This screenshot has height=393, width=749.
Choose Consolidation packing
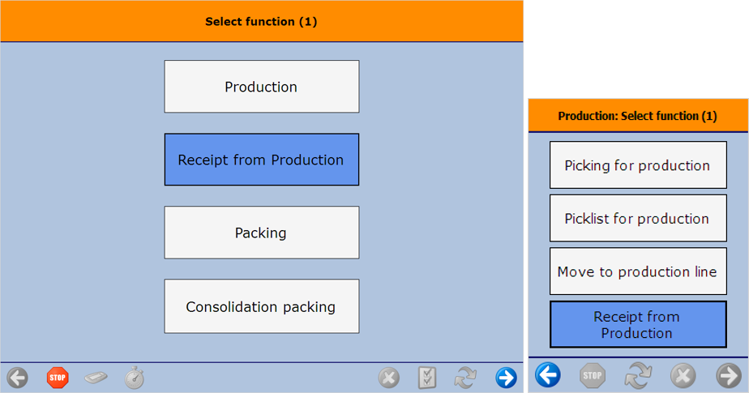click(x=261, y=306)
